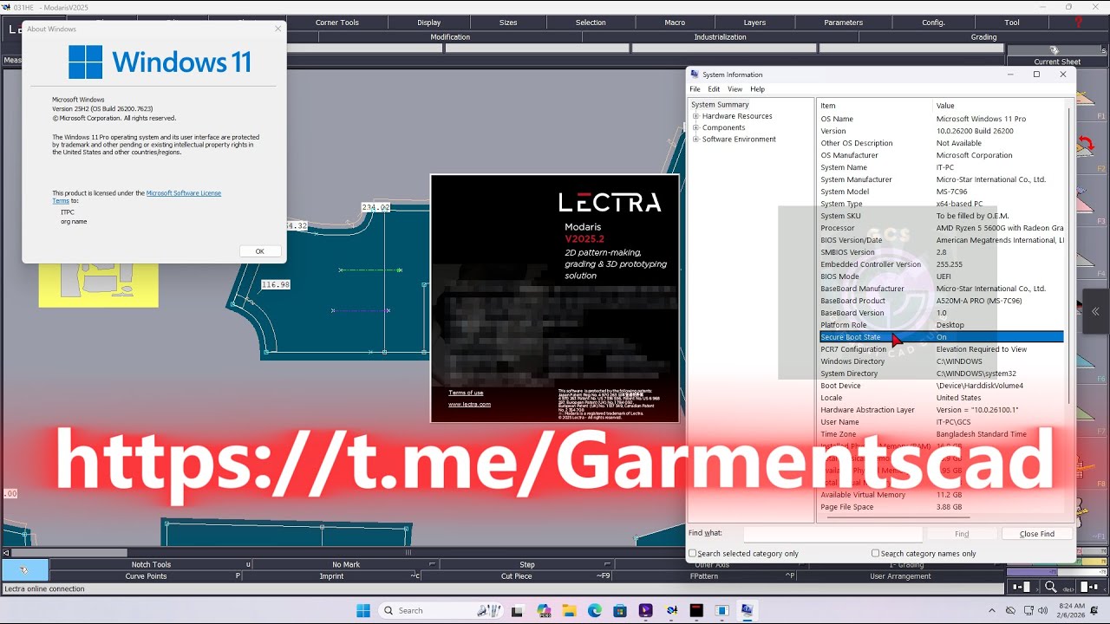This screenshot has width=1110, height=624.
Task: Select the Cut Piece function
Action: (517, 576)
